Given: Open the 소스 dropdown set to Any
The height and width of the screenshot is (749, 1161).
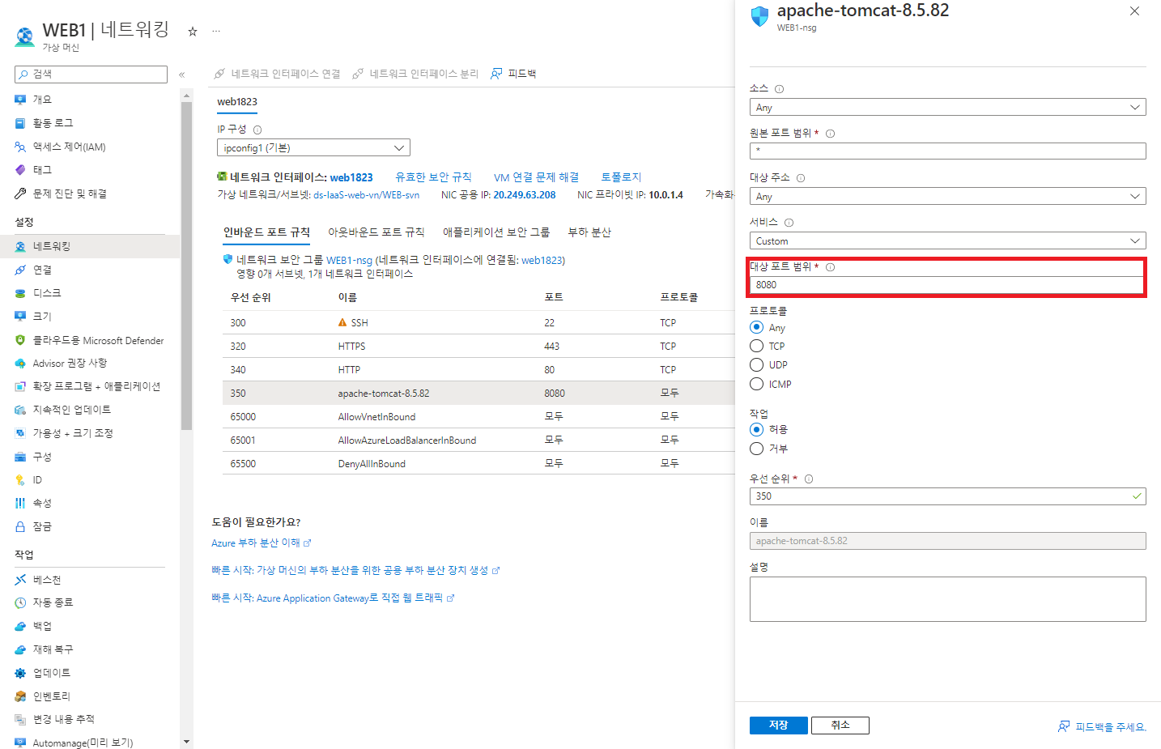Looking at the screenshot, I should click(947, 107).
